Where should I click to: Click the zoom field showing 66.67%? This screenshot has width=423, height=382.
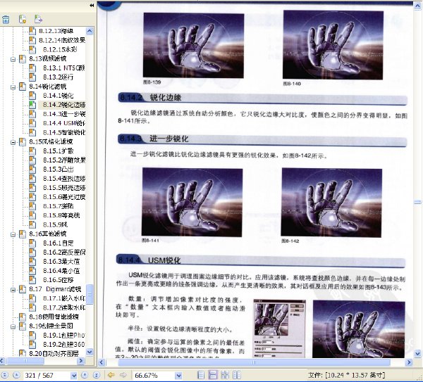[154, 375]
